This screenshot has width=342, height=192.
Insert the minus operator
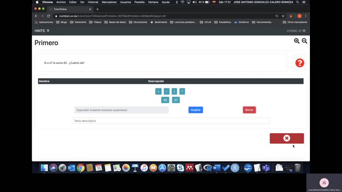[x=167, y=92]
